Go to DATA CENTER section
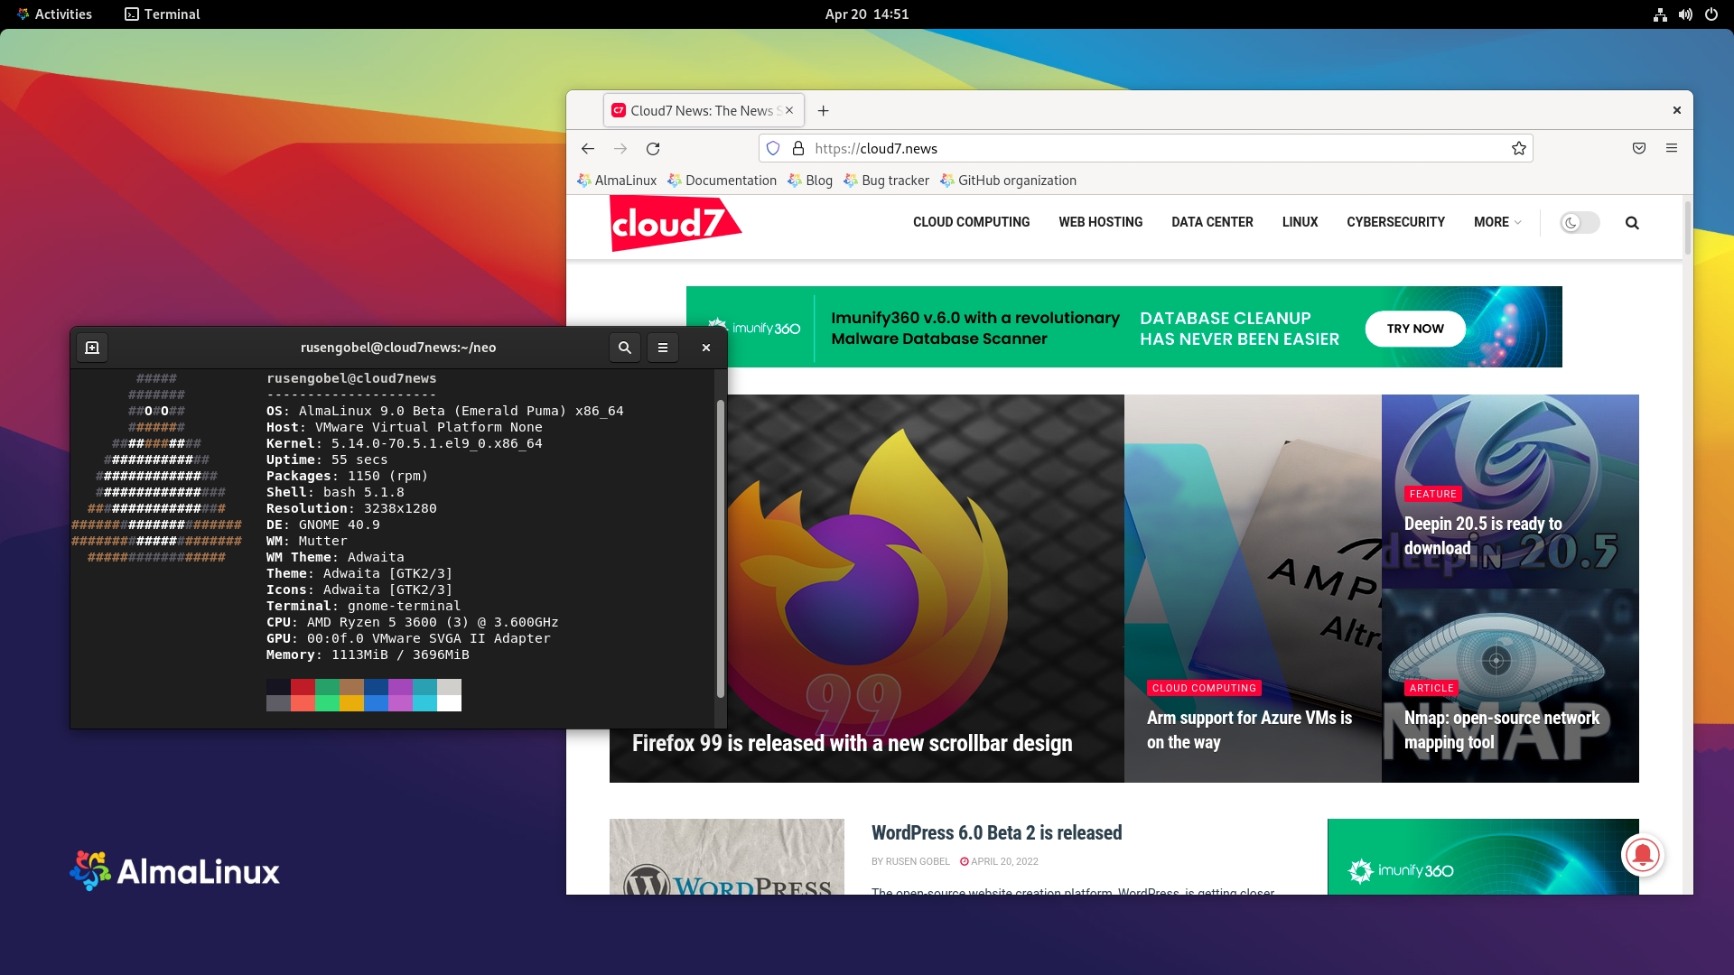Screen dimensions: 1734x975 1212,222
